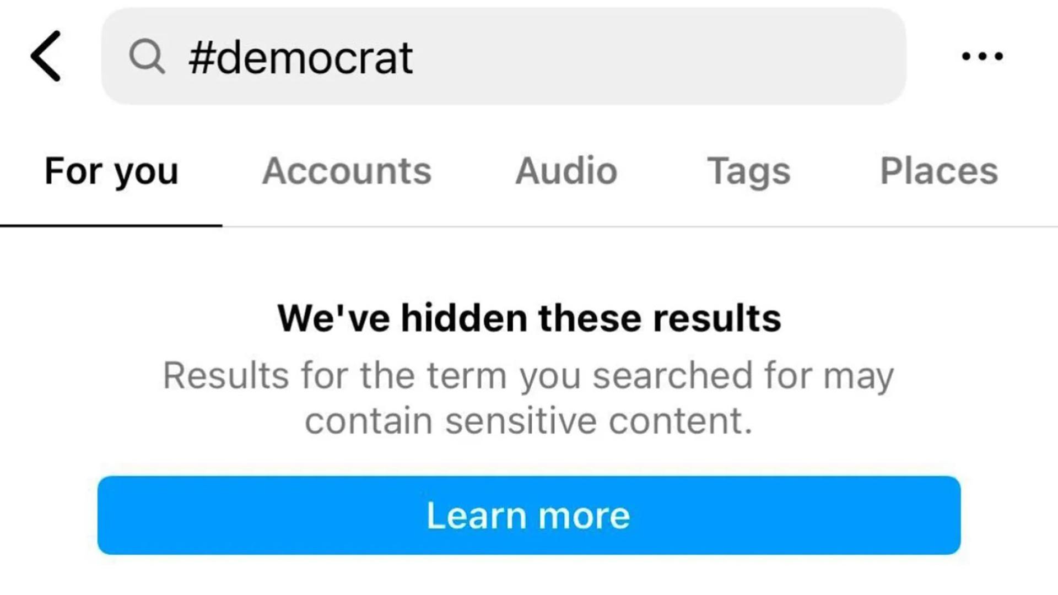Click the back arrow to exit search
Viewport: 1058px width, 595px height.
[46, 55]
